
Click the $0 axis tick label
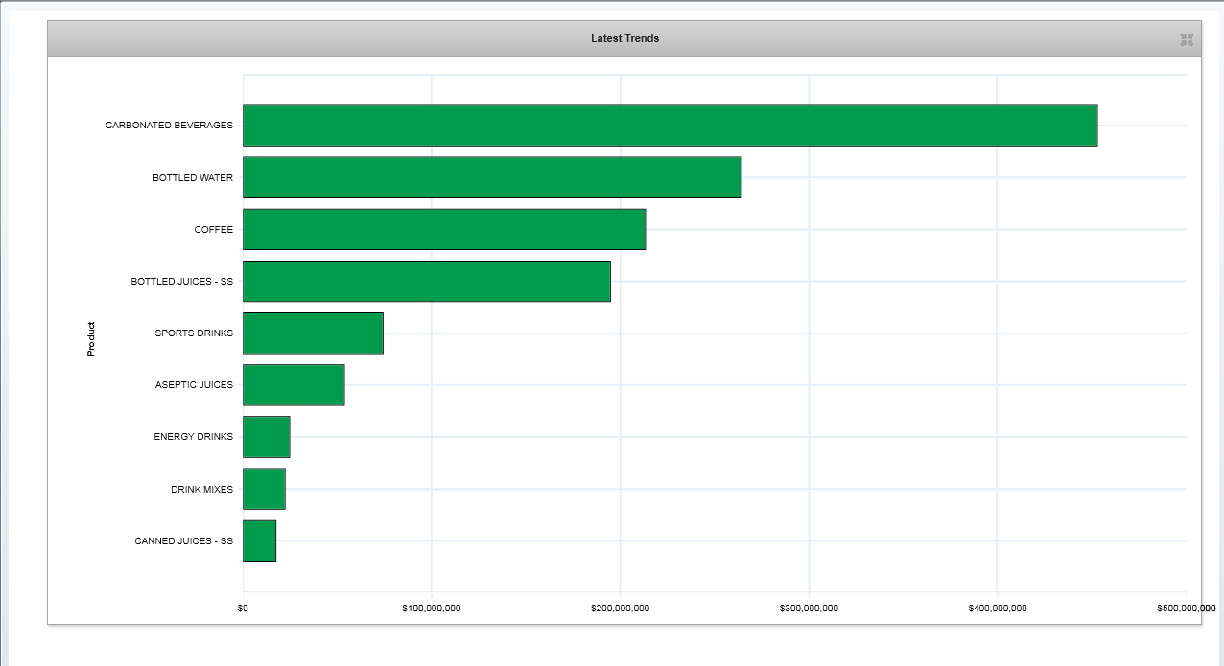click(243, 609)
